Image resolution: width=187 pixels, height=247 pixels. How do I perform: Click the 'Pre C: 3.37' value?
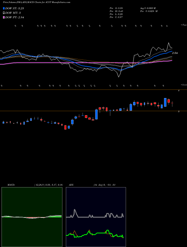point(116,17)
